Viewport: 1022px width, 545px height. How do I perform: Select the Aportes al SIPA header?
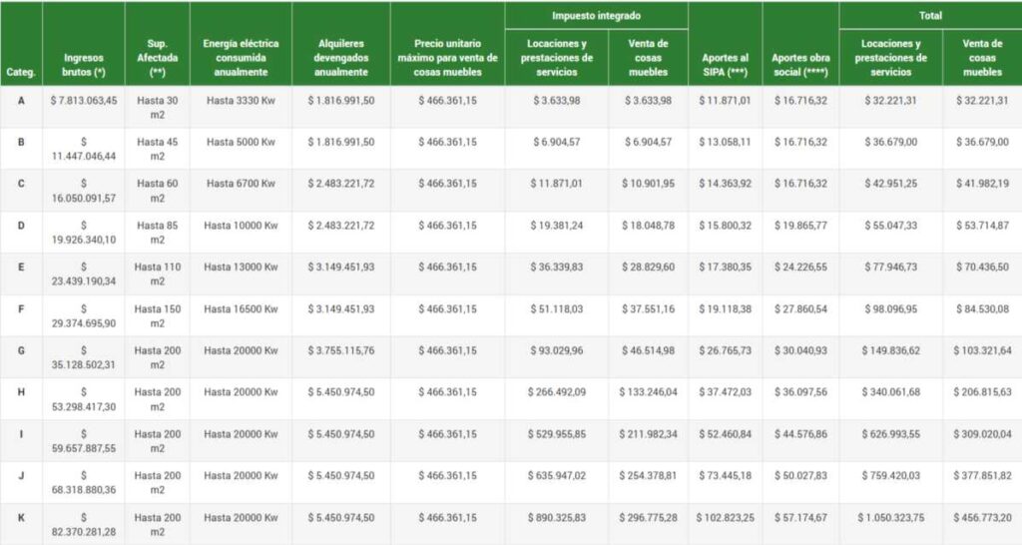pos(725,65)
